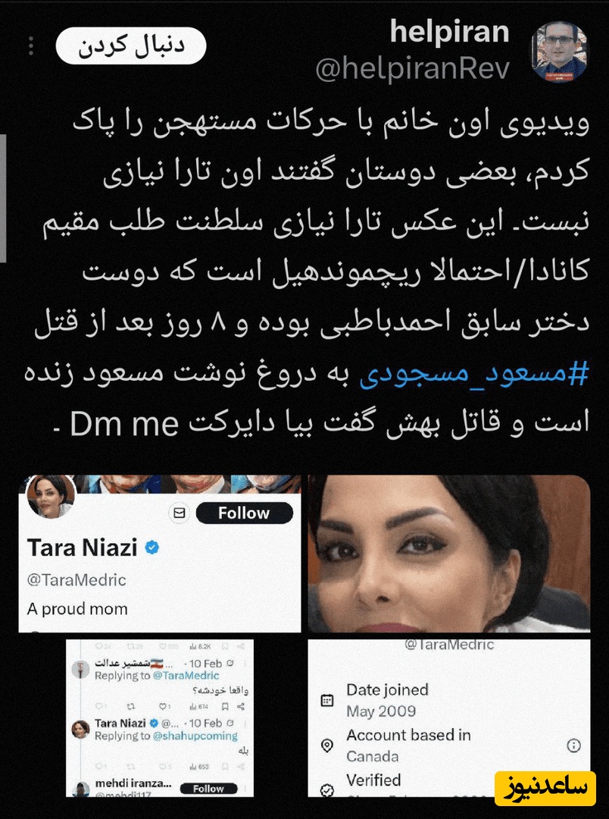
Task: Open the three-dot more options menu
Action: 31,46
